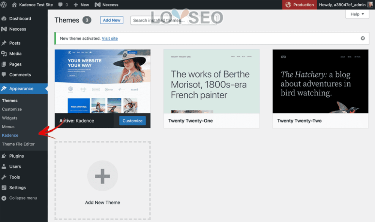Viewport: 375px width, 222px height.
Task: Click the Users menu label
Action: 15,167
